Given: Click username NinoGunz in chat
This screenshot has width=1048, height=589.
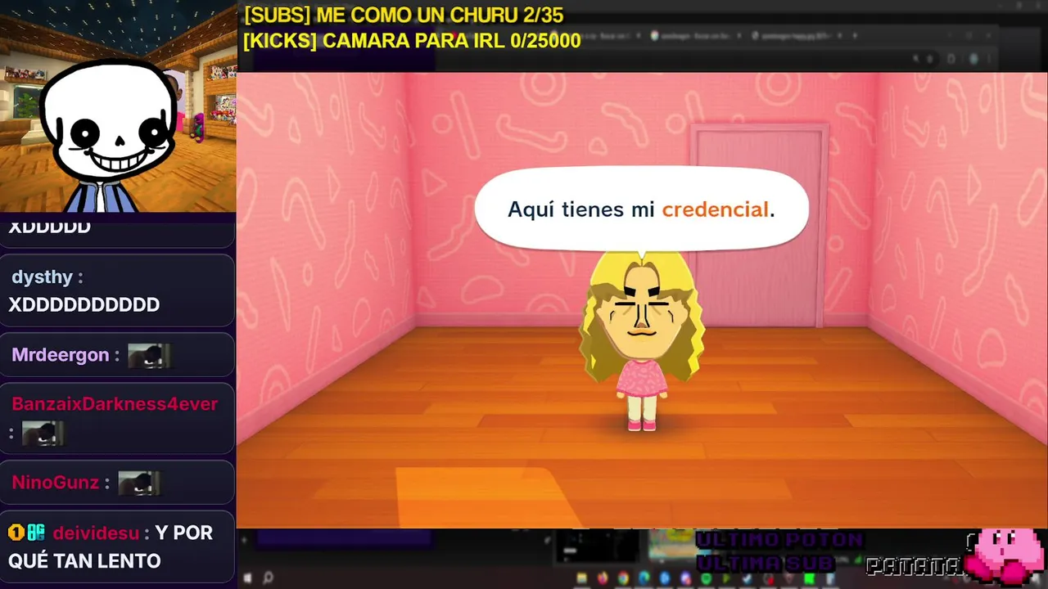Looking at the screenshot, I should 55,483.
